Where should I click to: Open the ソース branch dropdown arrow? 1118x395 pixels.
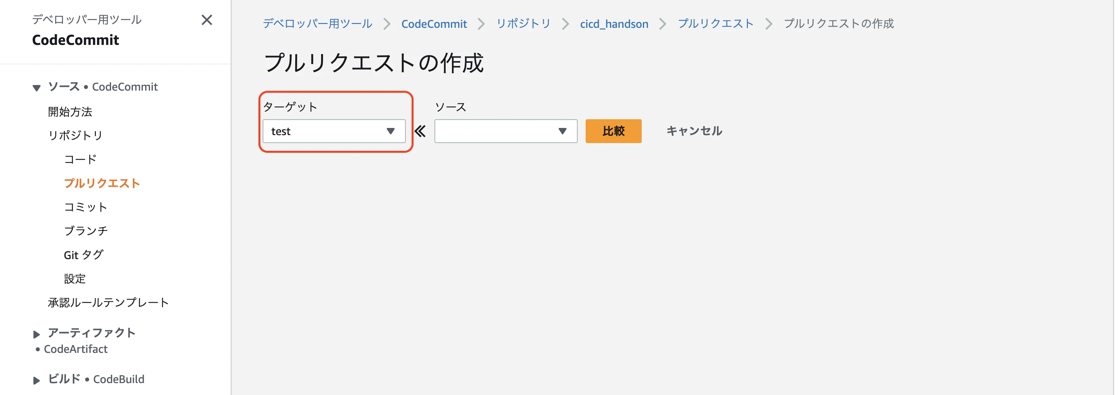(563, 131)
